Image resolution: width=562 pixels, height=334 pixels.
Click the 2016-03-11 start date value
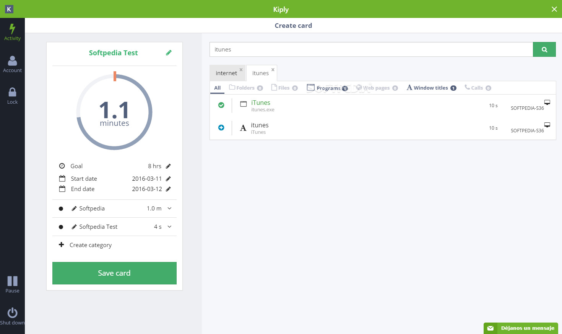(x=147, y=179)
